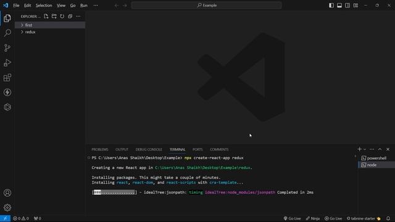Open the Search view in activity bar
This screenshot has width=395, height=222.
click(x=7, y=33)
